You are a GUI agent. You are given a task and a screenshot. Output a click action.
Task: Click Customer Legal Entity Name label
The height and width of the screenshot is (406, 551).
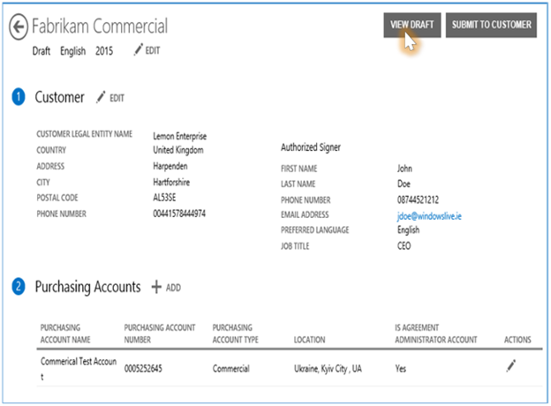coord(85,134)
